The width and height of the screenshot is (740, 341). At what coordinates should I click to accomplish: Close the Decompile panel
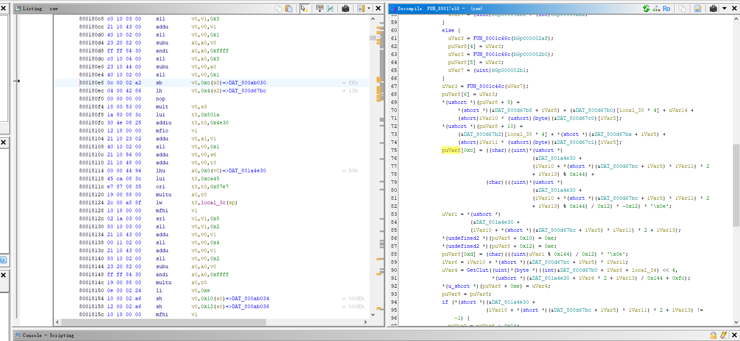[734, 8]
